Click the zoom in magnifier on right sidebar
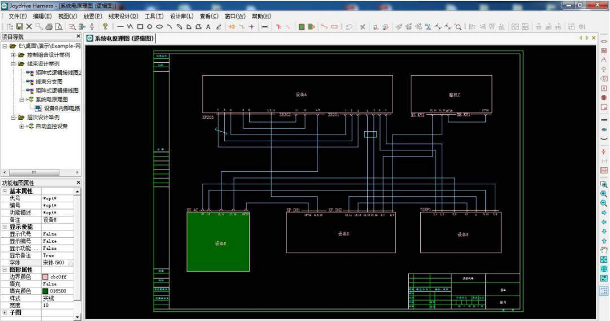610x321 pixels. click(604, 194)
